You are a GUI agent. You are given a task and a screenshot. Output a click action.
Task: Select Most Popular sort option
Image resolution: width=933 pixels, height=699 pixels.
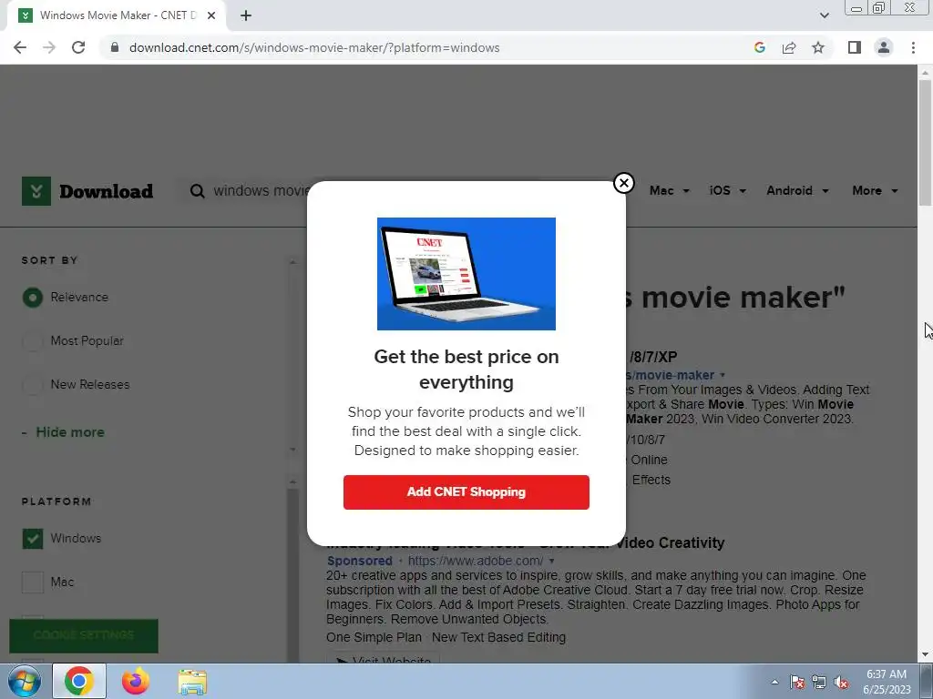pos(33,341)
